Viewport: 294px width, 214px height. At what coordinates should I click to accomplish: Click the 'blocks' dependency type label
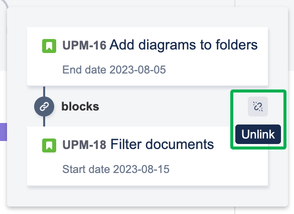[x=80, y=106]
